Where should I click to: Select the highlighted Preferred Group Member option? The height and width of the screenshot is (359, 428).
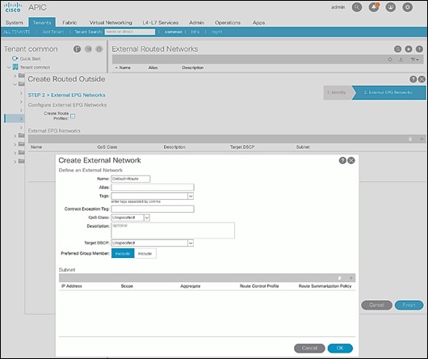pyautogui.click(x=123, y=254)
